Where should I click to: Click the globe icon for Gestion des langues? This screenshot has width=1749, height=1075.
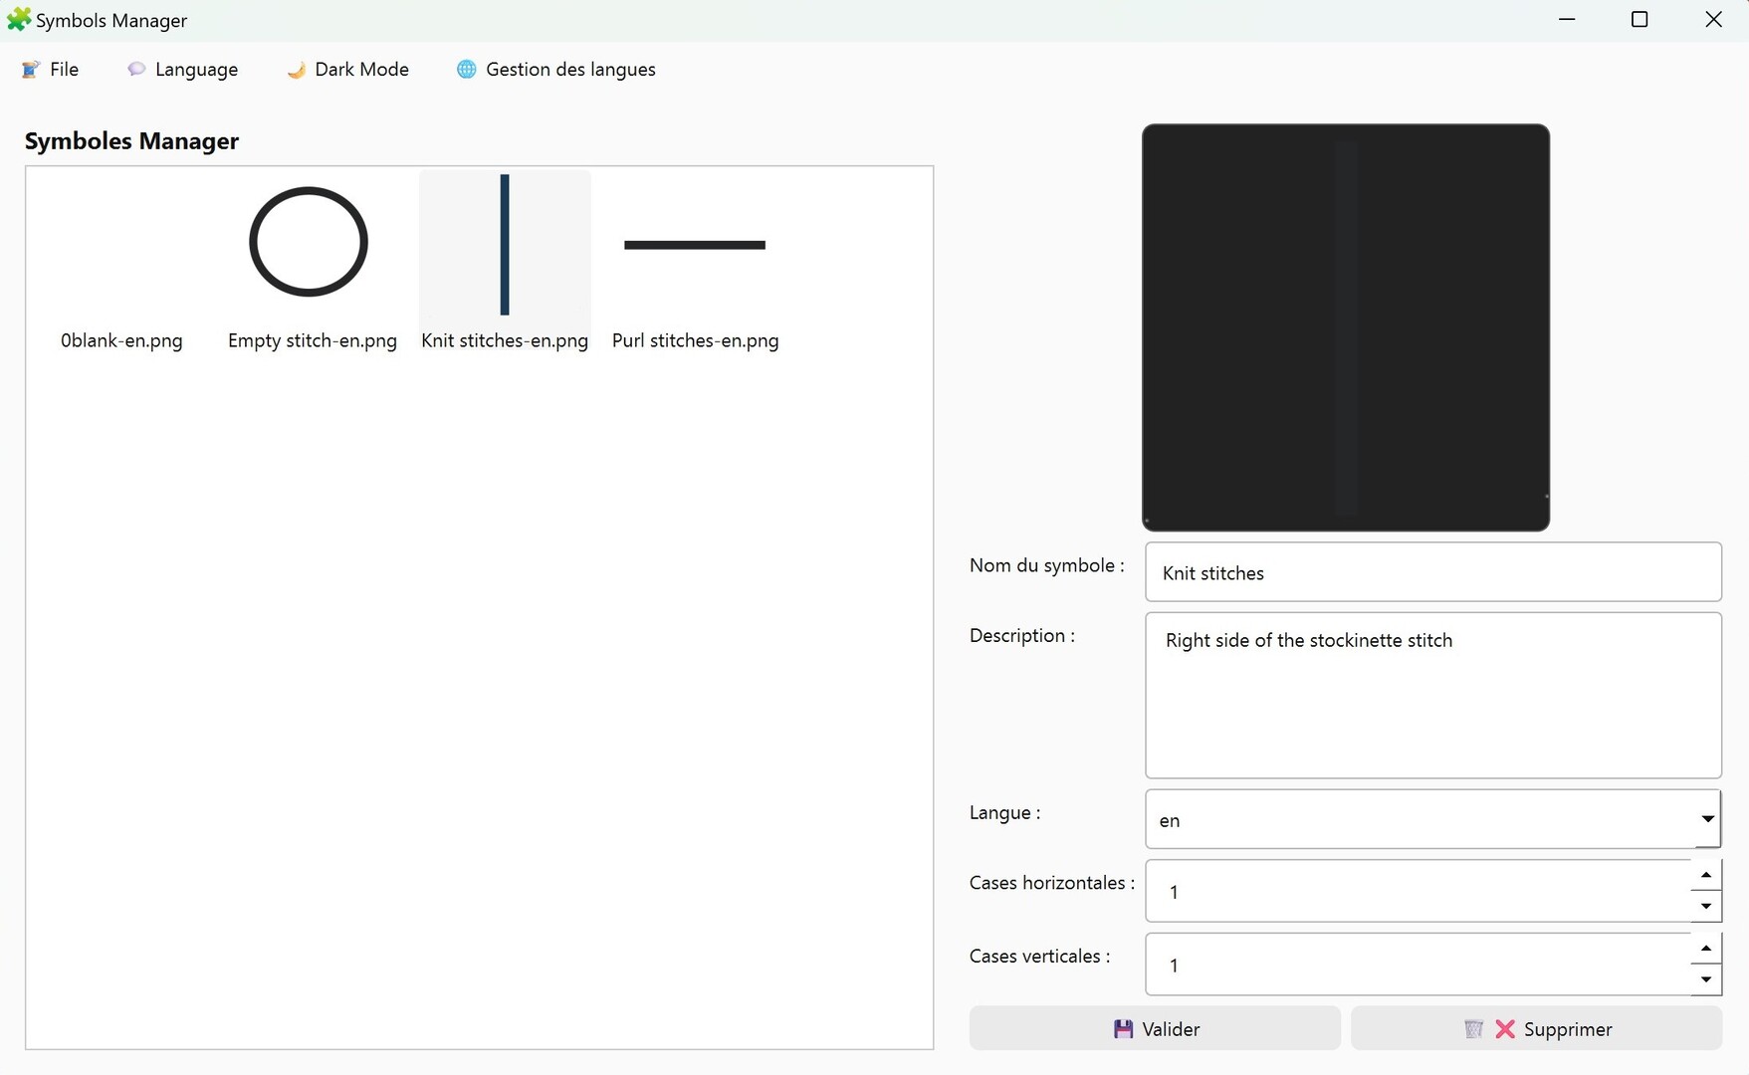pos(465,69)
